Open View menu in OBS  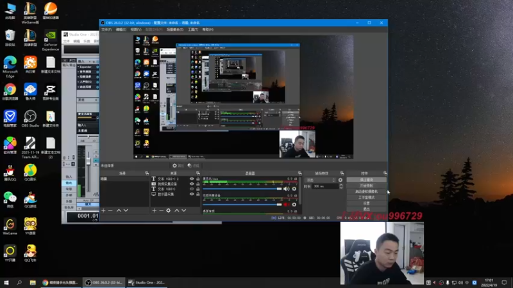pyautogui.click(x=136, y=29)
